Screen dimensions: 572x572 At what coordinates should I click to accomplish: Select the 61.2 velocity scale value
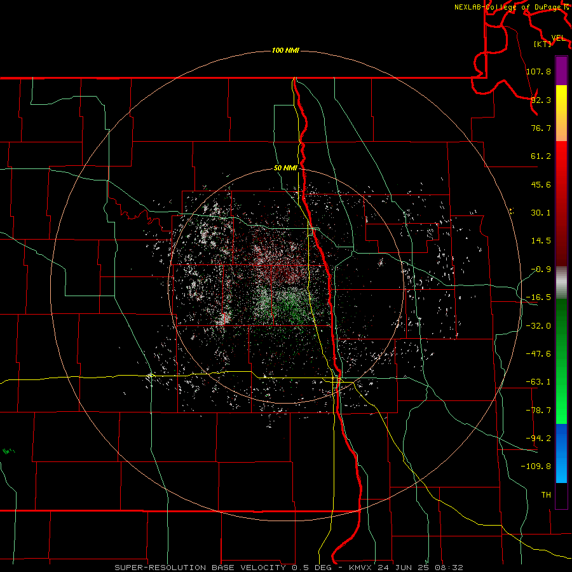point(541,156)
